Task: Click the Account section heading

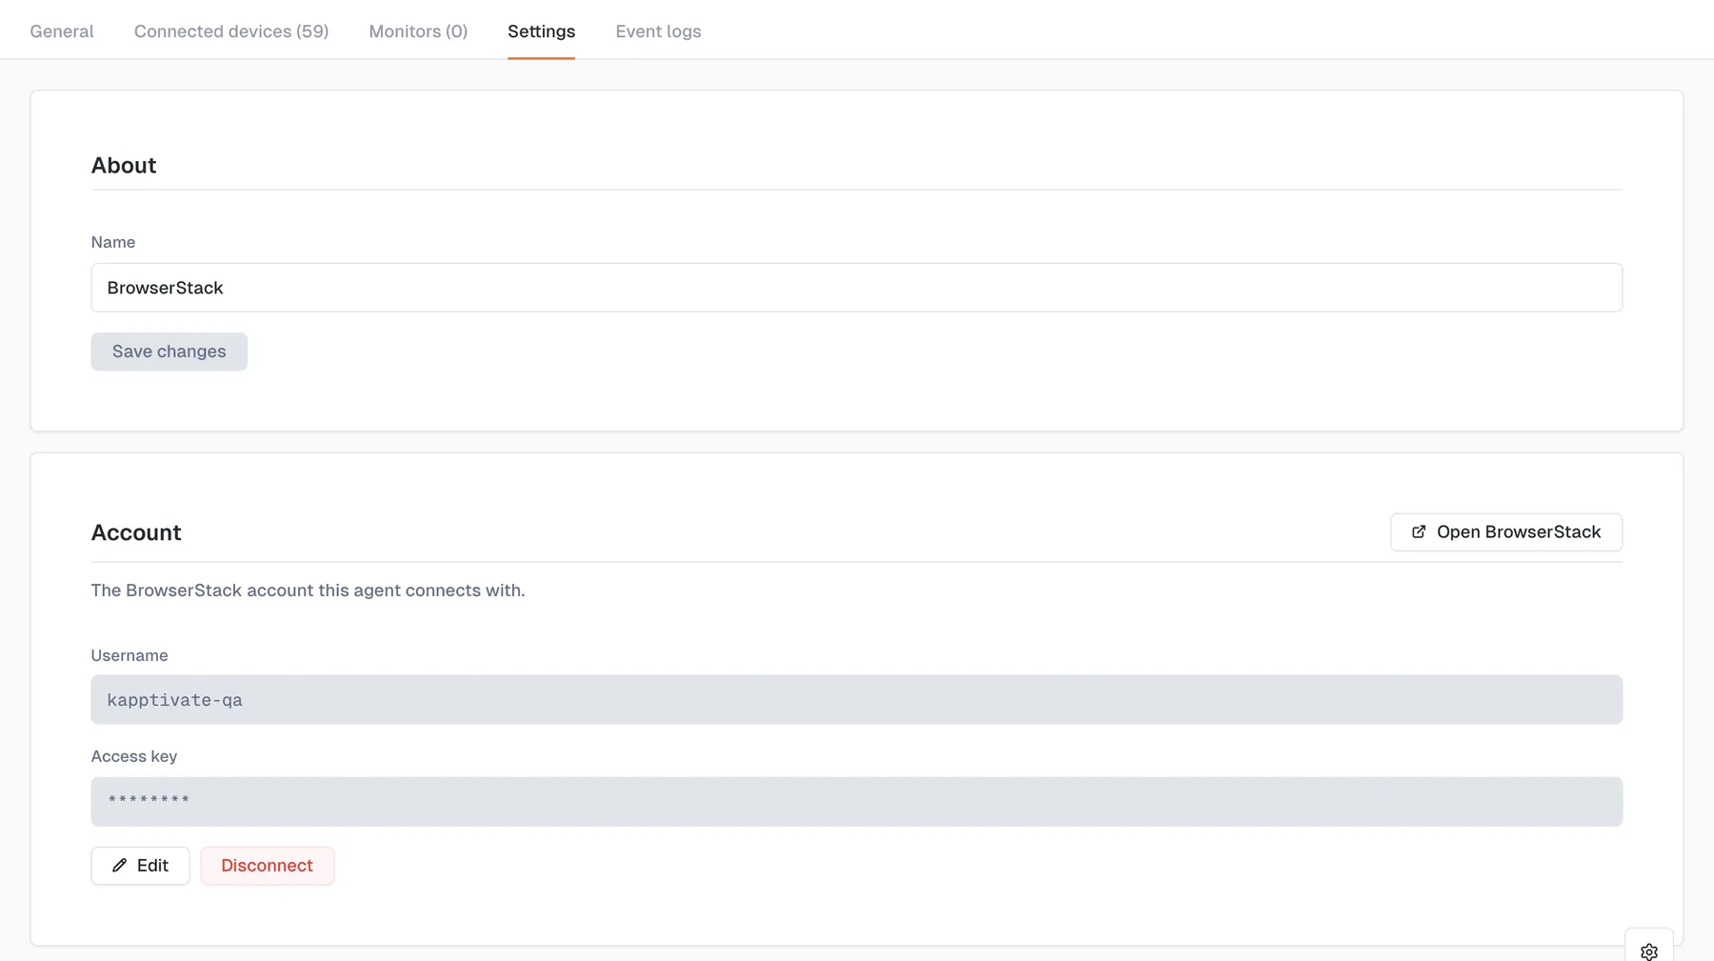Action: [x=136, y=532]
